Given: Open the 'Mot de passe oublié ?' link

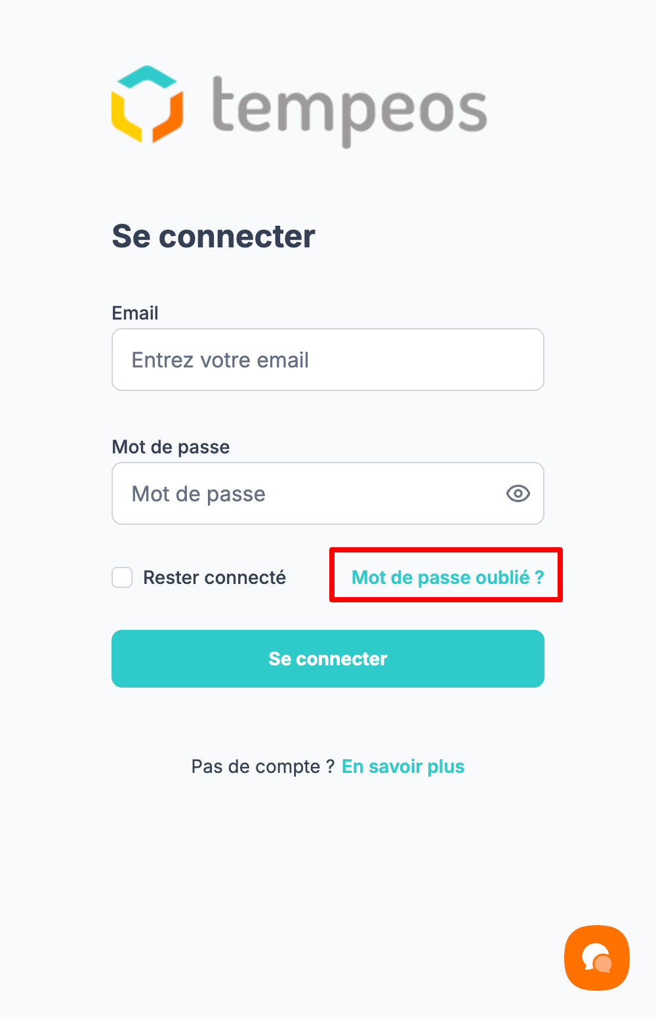Looking at the screenshot, I should click(x=447, y=577).
